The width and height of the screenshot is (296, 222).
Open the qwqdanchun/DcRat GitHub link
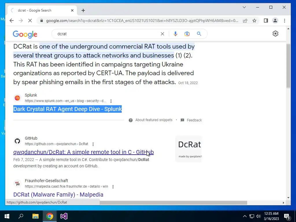click(84, 152)
